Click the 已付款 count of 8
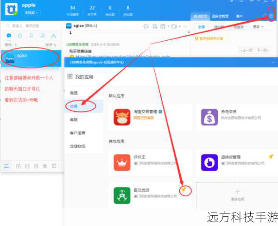278x226 pixels. [x=128, y=11]
